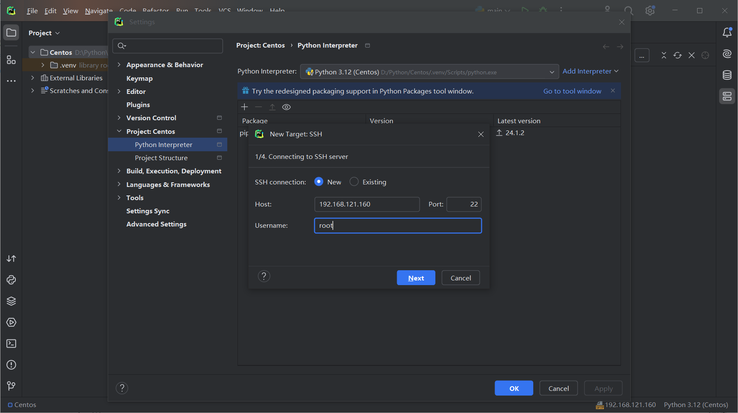The height and width of the screenshot is (413, 738).
Task: Open the Navigate menu
Action: point(99,11)
